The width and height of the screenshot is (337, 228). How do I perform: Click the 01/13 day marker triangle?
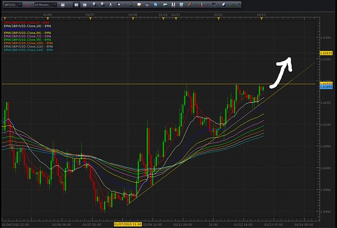(262, 19)
